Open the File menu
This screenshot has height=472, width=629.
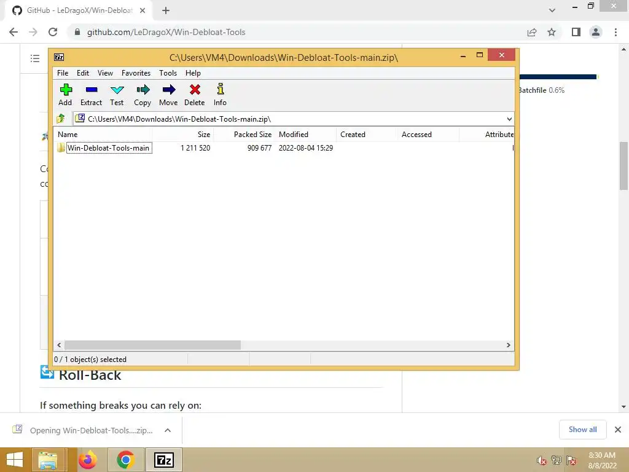pyautogui.click(x=63, y=73)
